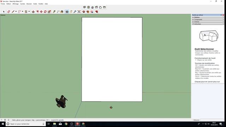Image resolution: width=226 pixels, height=127 pixels.
Task: Select the red Move tool
Action: pyautogui.click(x=41, y=12)
